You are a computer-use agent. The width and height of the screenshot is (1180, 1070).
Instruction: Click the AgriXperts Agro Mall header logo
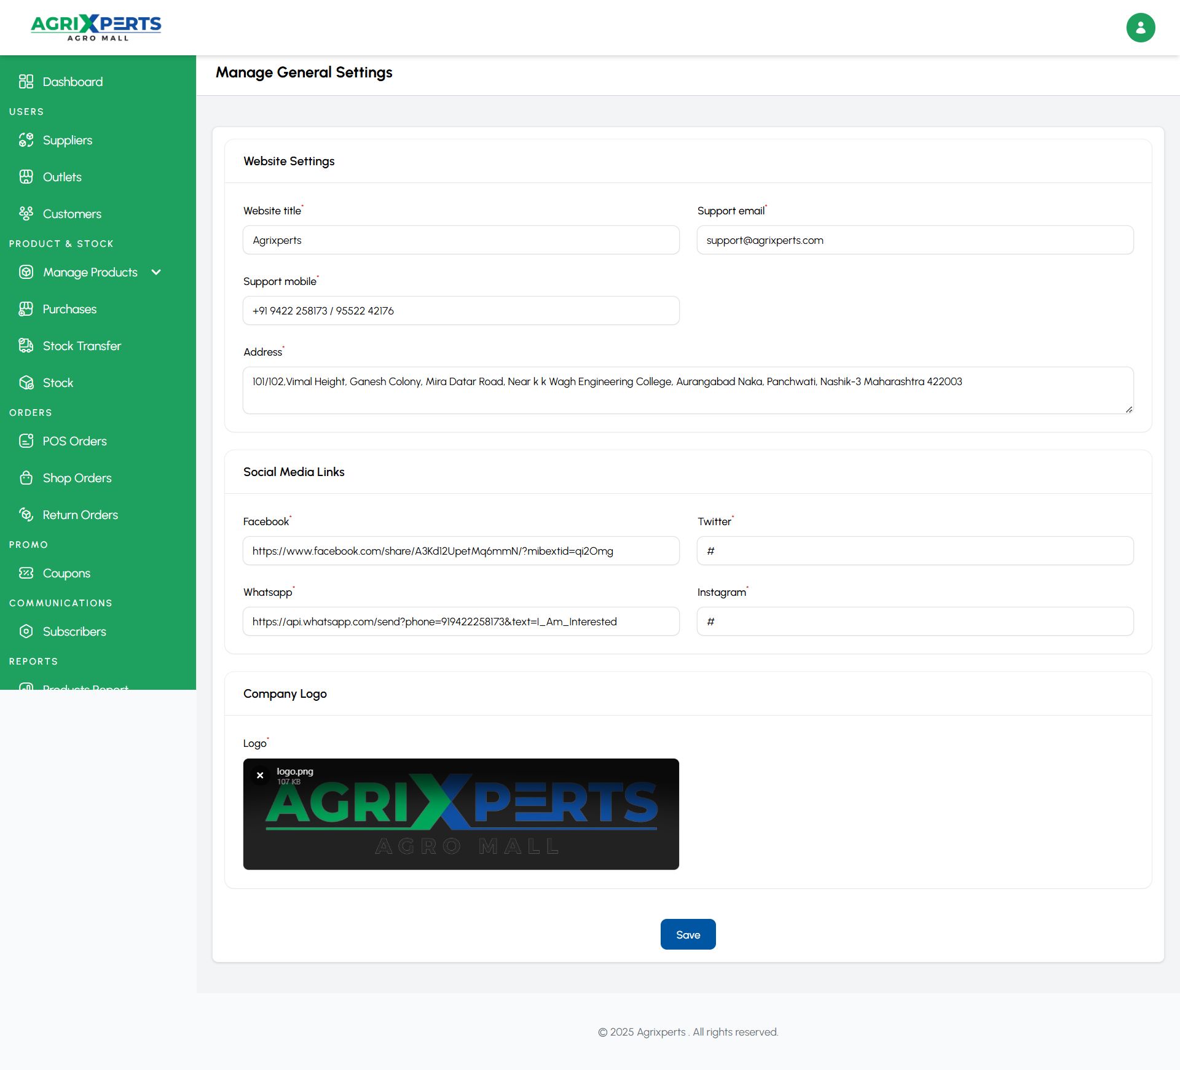point(96,28)
